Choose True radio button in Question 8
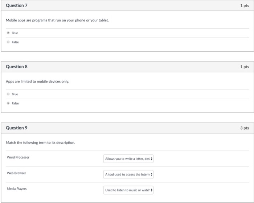254x203 pixels. click(x=8, y=94)
